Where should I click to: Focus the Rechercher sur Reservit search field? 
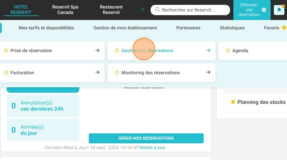[x=190, y=10]
